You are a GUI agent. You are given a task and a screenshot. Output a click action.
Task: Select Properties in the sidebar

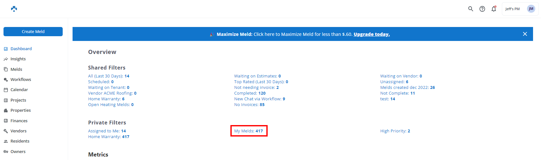(21, 110)
